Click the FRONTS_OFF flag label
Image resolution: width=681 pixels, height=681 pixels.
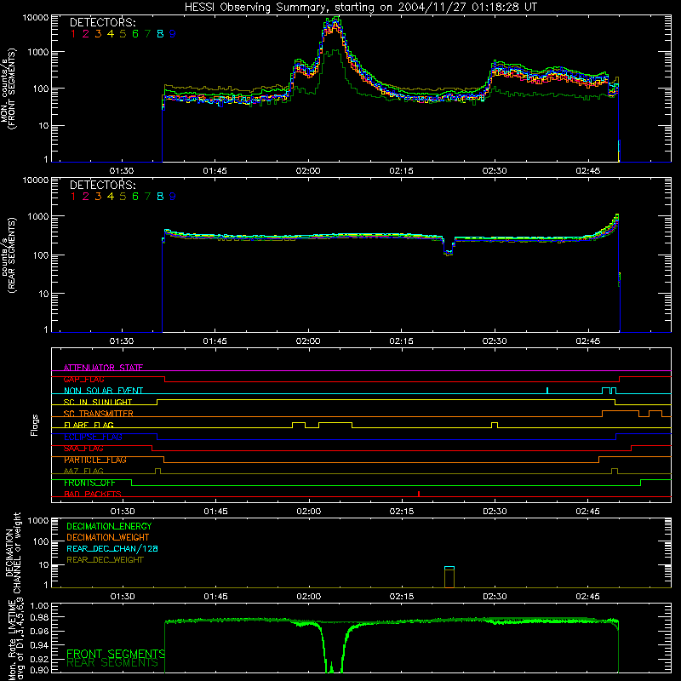(89, 483)
